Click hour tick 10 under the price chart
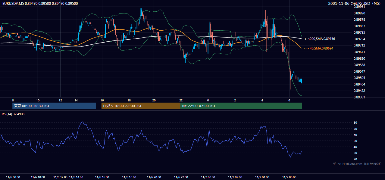This screenshot has height=180, width=385. click(x=38, y=100)
